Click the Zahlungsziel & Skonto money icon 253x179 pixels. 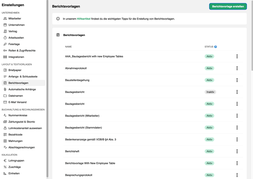pyautogui.click(x=5, y=122)
